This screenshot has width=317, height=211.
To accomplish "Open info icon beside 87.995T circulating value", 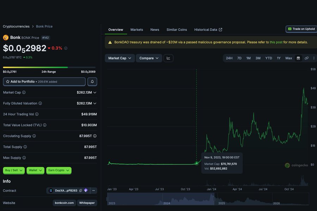I will [x=95, y=136].
